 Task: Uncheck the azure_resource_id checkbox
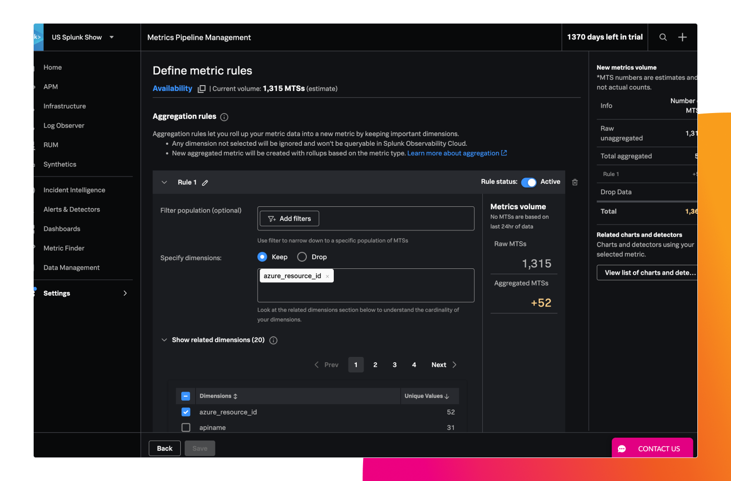click(x=186, y=412)
